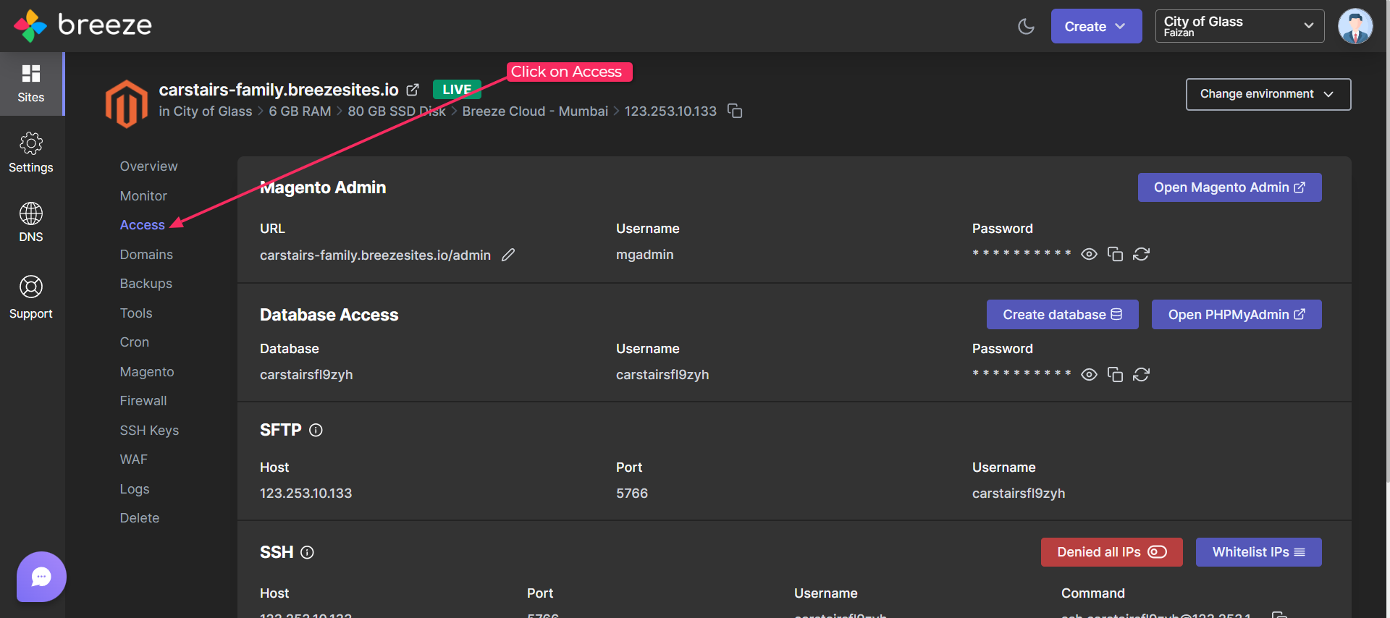This screenshot has width=1390, height=618.
Task: Edit the Magento admin URL pencil icon
Action: click(508, 255)
